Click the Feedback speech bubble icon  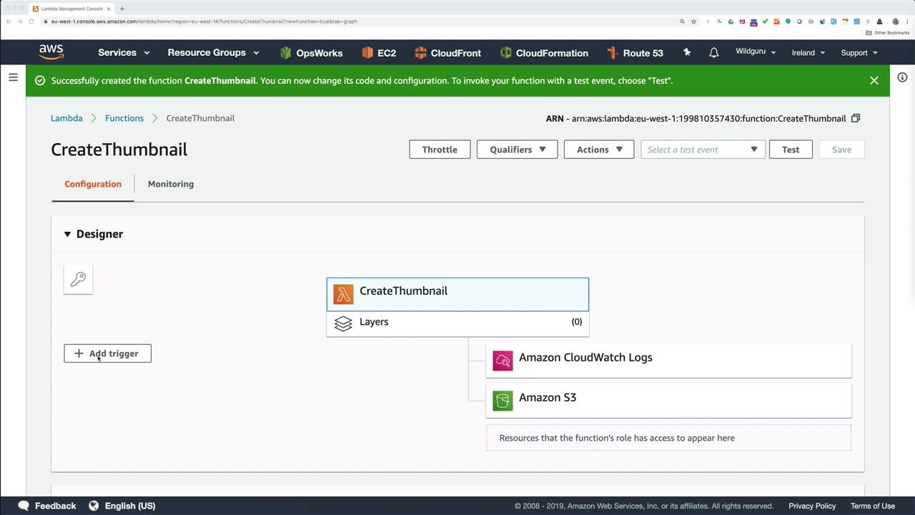[x=24, y=506]
